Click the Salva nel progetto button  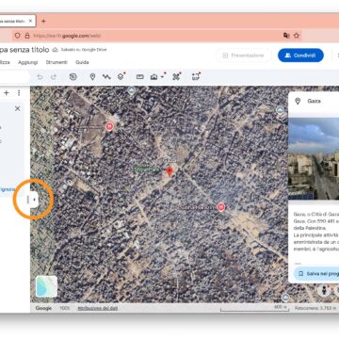316,274
